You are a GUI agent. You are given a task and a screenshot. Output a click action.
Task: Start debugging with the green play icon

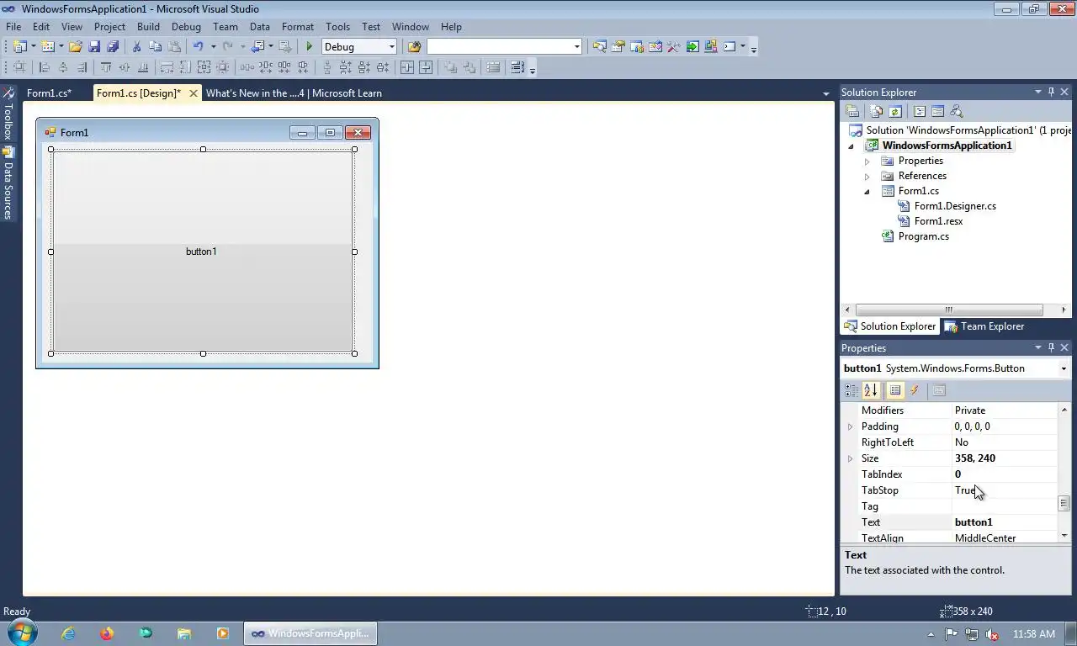click(310, 47)
